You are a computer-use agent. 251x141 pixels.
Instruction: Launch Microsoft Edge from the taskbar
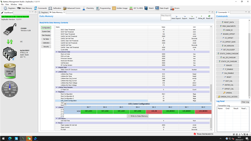10,138
